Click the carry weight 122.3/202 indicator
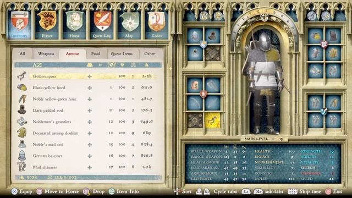Viewport: 352px width, 198px height. coord(63,177)
